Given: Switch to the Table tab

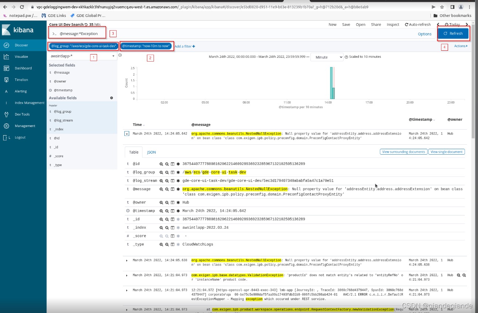Looking at the screenshot, I should point(134,152).
